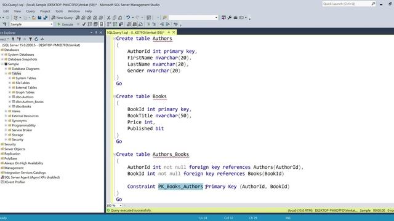Close the SQLQuery1.sql tab
The width and height of the screenshot is (394, 221).
[174, 33]
